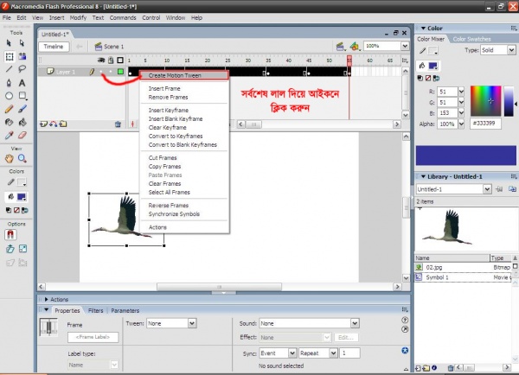Choose Reverse Frames from context menu
The image size is (519, 375).
pyautogui.click(x=184, y=206)
